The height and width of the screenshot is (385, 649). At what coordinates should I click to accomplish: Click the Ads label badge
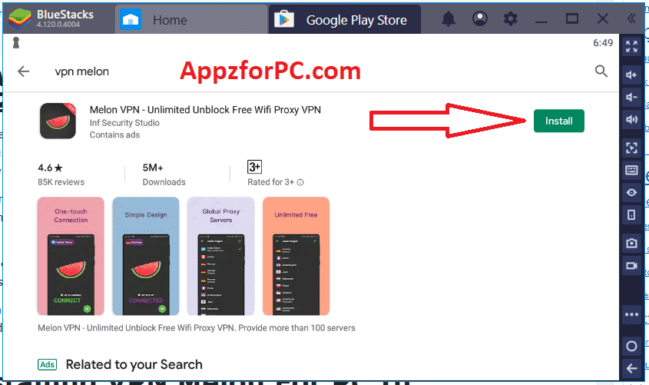click(x=47, y=364)
